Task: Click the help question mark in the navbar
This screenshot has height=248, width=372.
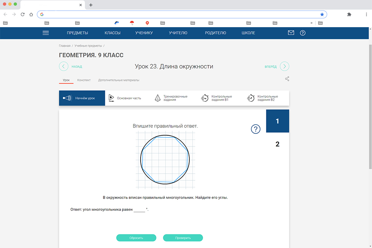Action: 302,33
